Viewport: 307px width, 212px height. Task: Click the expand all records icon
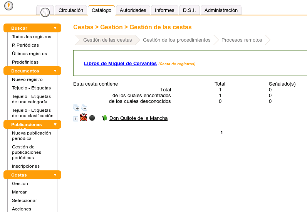[x=76, y=108]
